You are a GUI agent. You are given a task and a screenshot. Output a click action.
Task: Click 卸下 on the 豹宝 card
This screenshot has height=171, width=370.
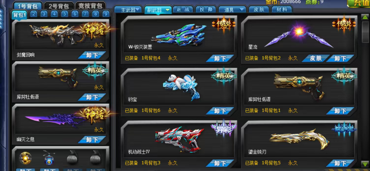tap(220, 111)
